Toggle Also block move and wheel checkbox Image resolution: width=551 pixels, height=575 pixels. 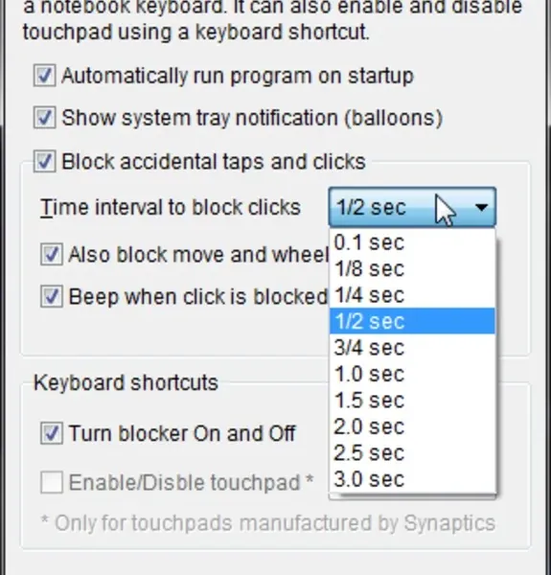[52, 254]
